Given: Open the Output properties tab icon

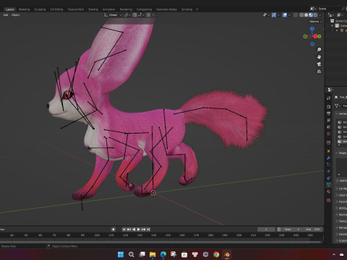Looking at the screenshot, I should click(x=329, y=113).
